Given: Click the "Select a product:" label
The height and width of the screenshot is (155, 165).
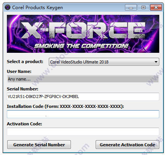Looking at the screenshot, I should click(25, 62).
